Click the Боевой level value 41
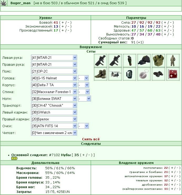This screenshot has height=195, width=182. click(x=56, y=23)
